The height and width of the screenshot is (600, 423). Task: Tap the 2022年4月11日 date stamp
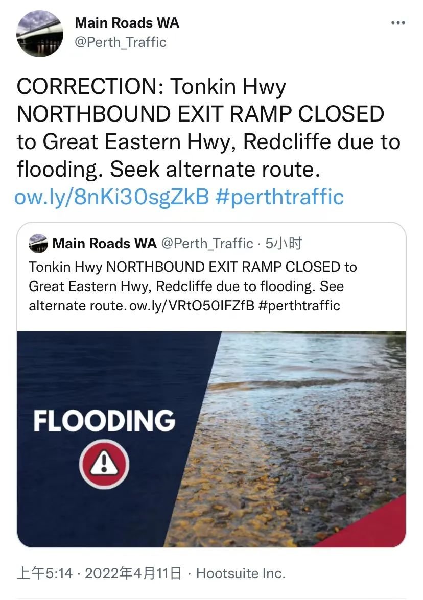(x=133, y=573)
